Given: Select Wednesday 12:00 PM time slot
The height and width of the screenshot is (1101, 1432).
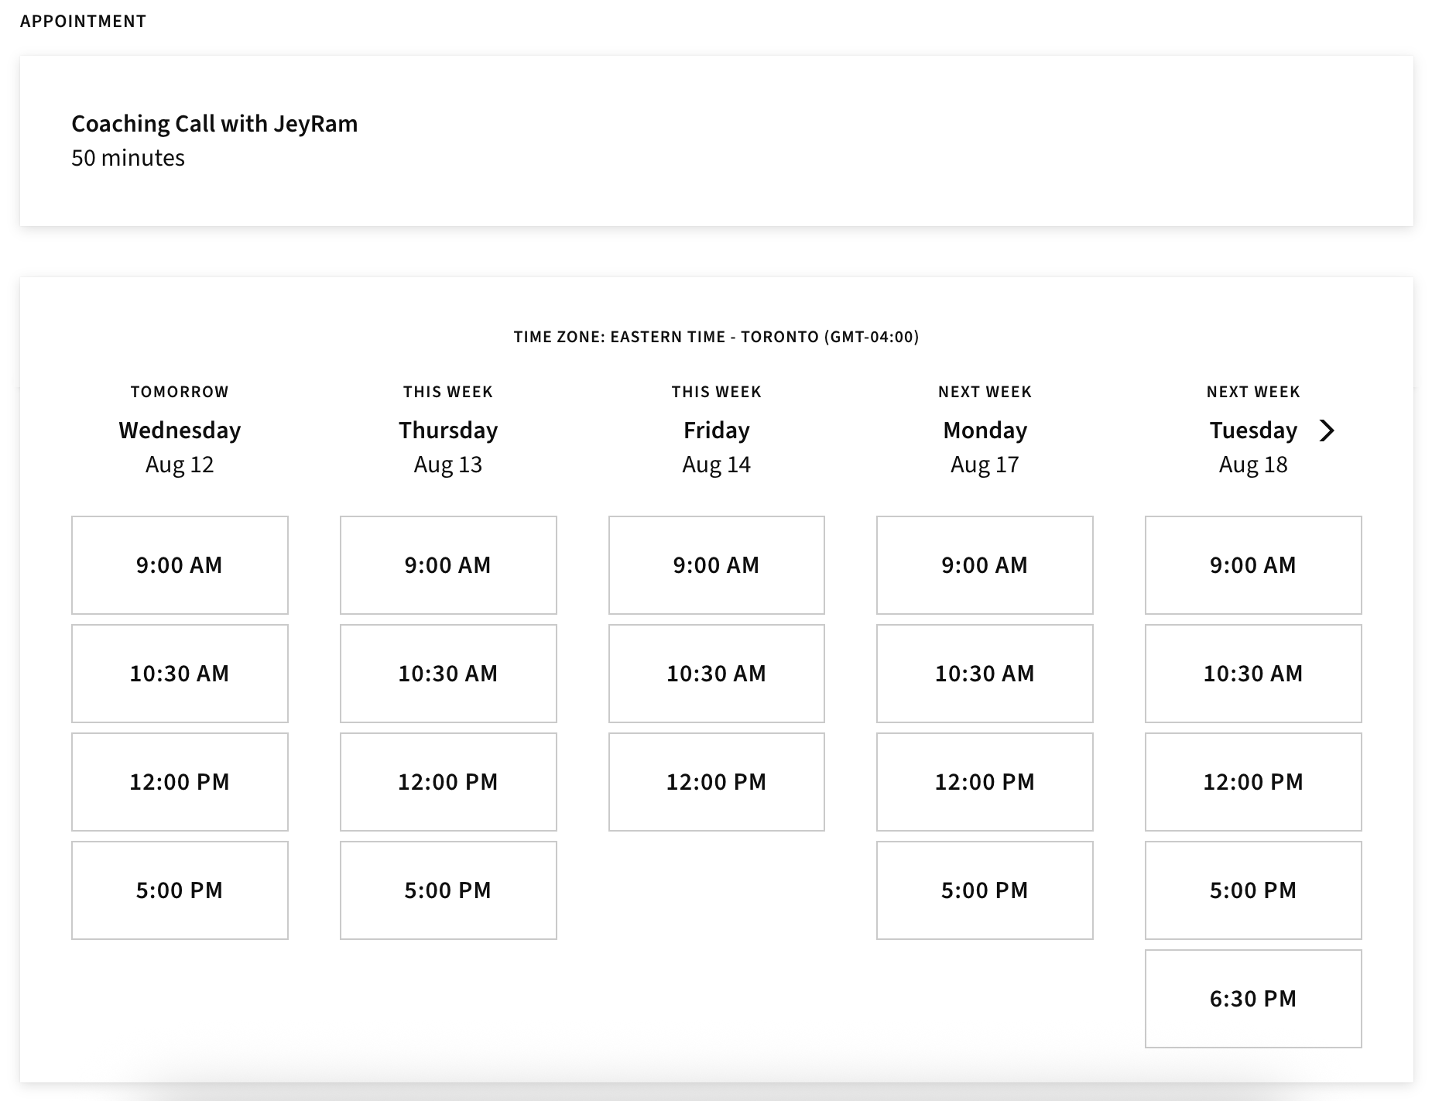Looking at the screenshot, I should pyautogui.click(x=180, y=782).
